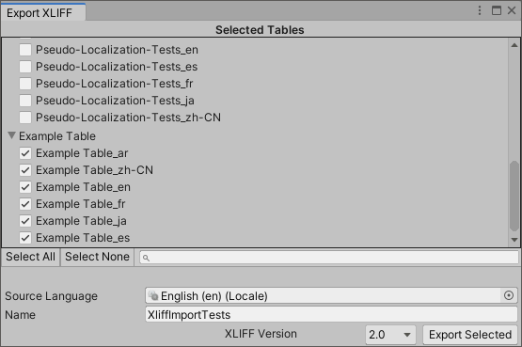Click the locale asset icon
522x347 pixels.
(153, 295)
